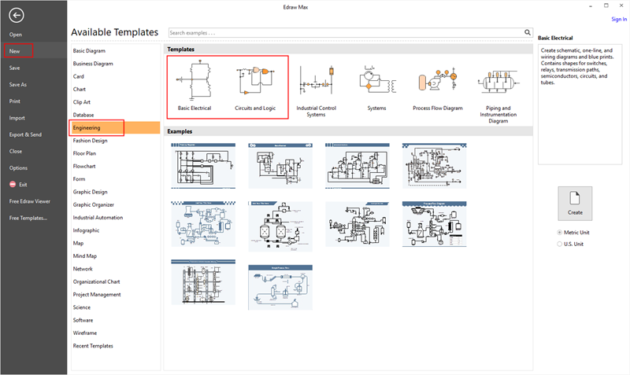Open first example thumbnail in top row
Image resolution: width=630 pixels, height=375 pixels.
coord(203,166)
